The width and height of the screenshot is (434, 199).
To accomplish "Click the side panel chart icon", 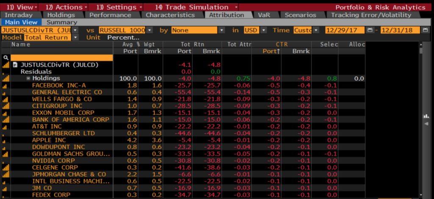I will [x=426, y=117].
